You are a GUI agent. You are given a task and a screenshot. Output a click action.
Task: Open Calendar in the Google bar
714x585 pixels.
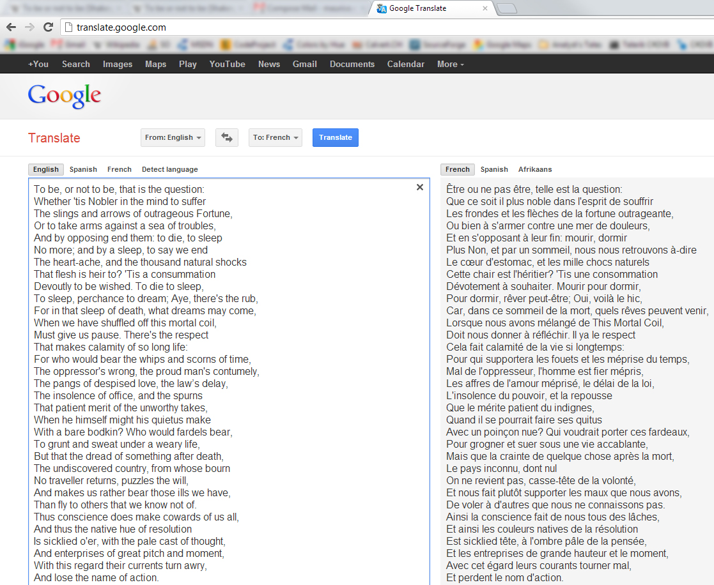pos(406,64)
